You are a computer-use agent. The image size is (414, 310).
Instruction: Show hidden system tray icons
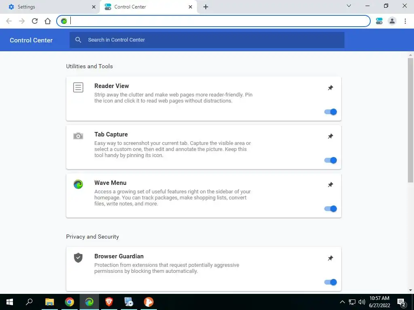coord(342,302)
